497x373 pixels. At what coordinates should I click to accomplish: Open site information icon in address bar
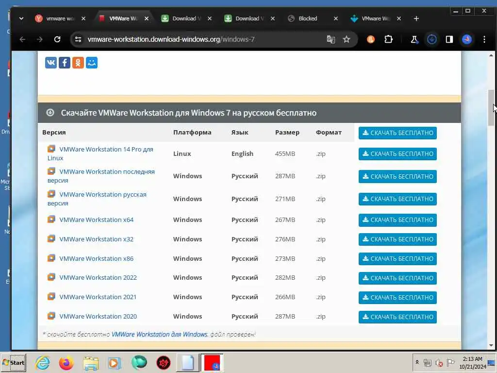click(78, 39)
